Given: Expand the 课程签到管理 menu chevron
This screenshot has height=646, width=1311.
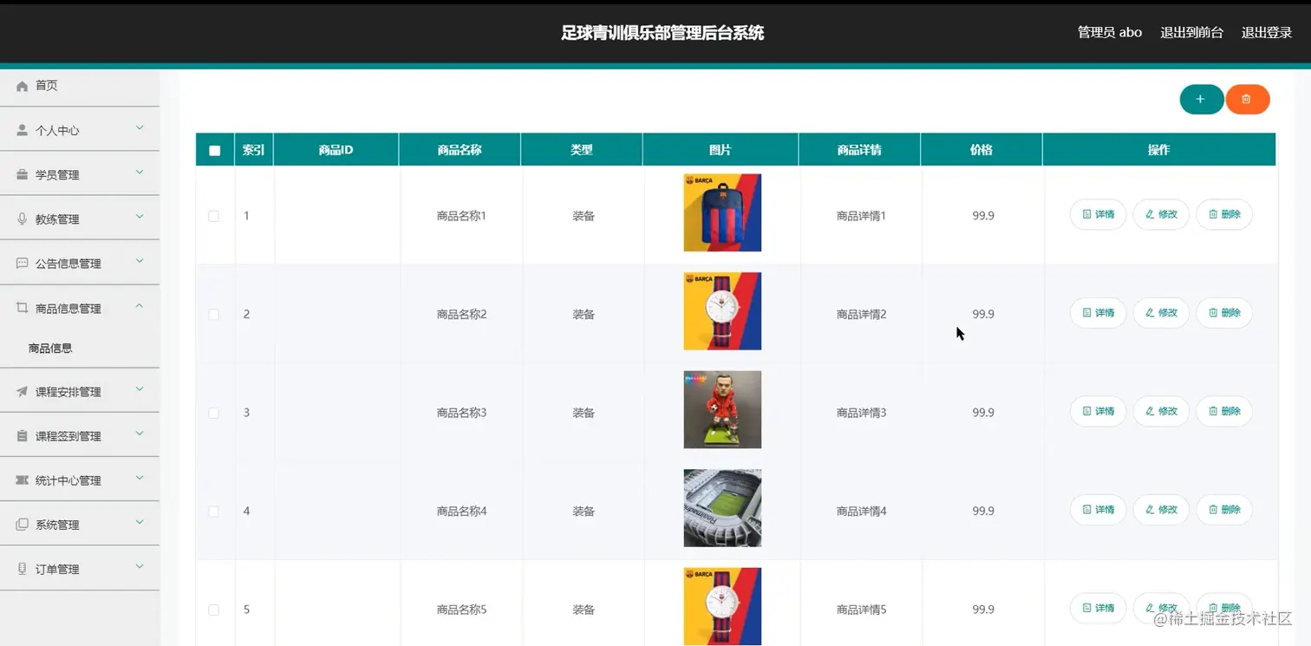Looking at the screenshot, I should [140, 434].
